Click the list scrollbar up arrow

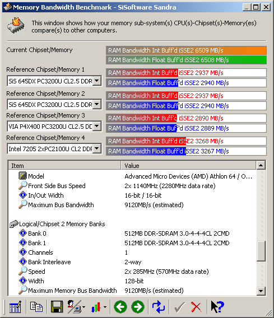click(261, 166)
